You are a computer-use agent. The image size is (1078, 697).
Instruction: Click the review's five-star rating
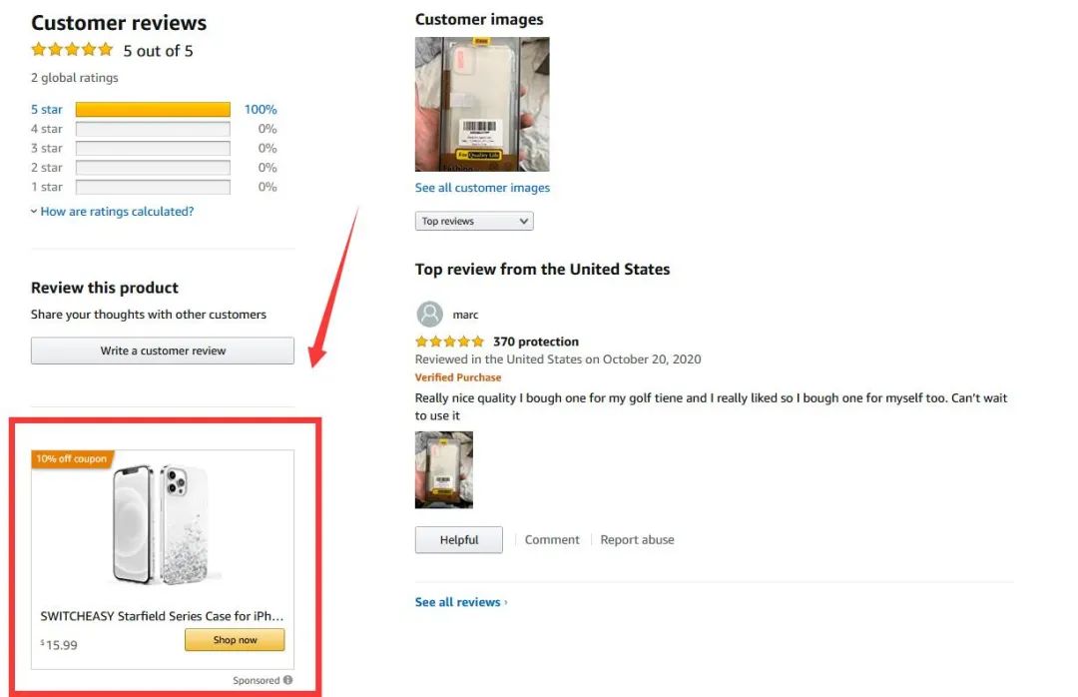coord(449,342)
